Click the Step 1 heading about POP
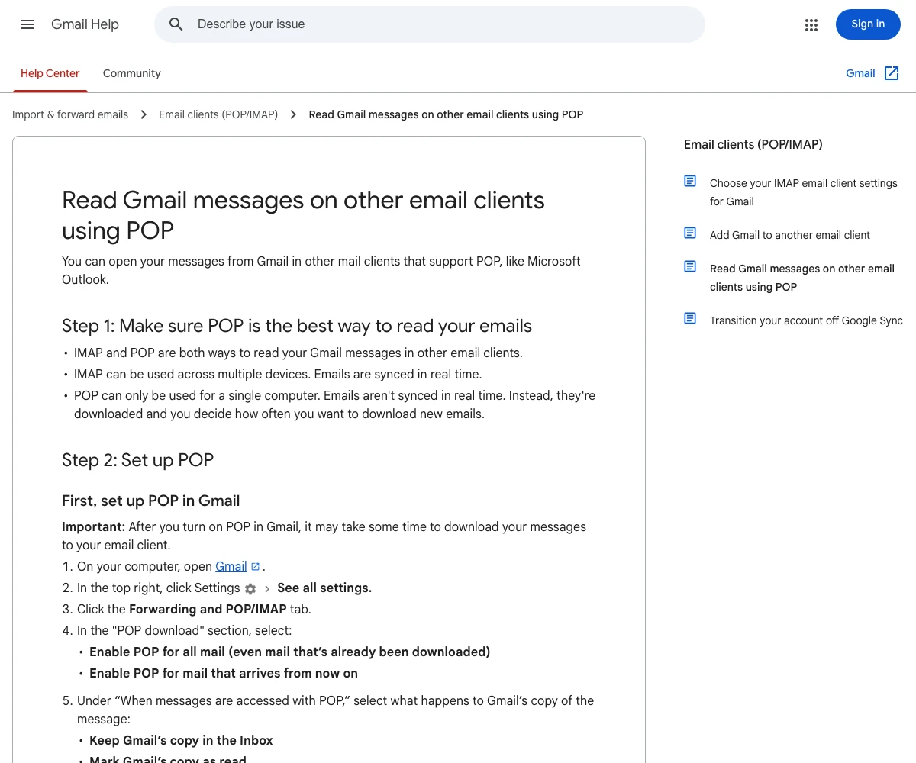The height and width of the screenshot is (763, 916). coord(297,326)
